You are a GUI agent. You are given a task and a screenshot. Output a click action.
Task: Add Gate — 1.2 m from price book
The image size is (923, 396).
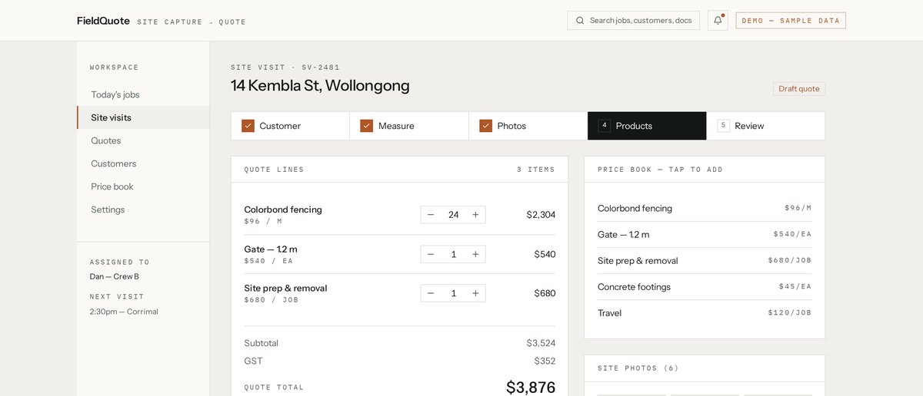point(705,234)
